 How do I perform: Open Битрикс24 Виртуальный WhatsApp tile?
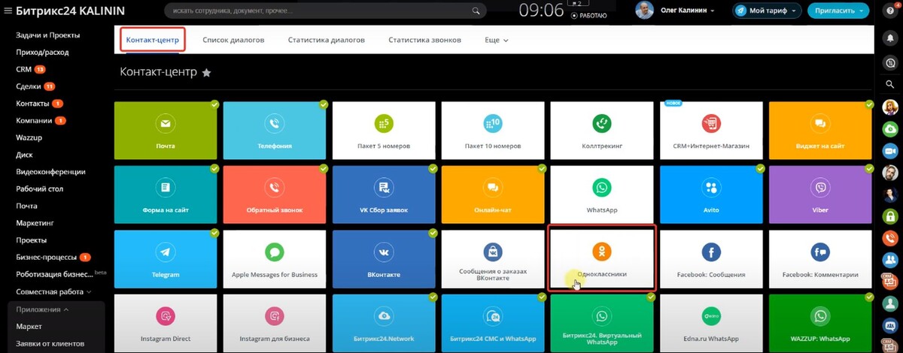click(602, 324)
